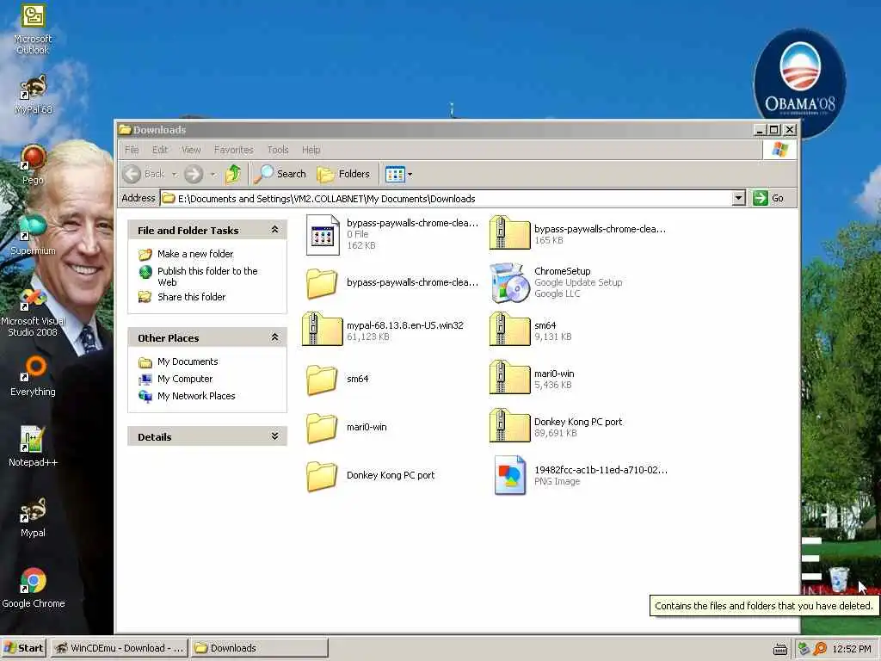The height and width of the screenshot is (661, 881).
Task: Open the Search pane in Explorer
Action: tap(280, 174)
